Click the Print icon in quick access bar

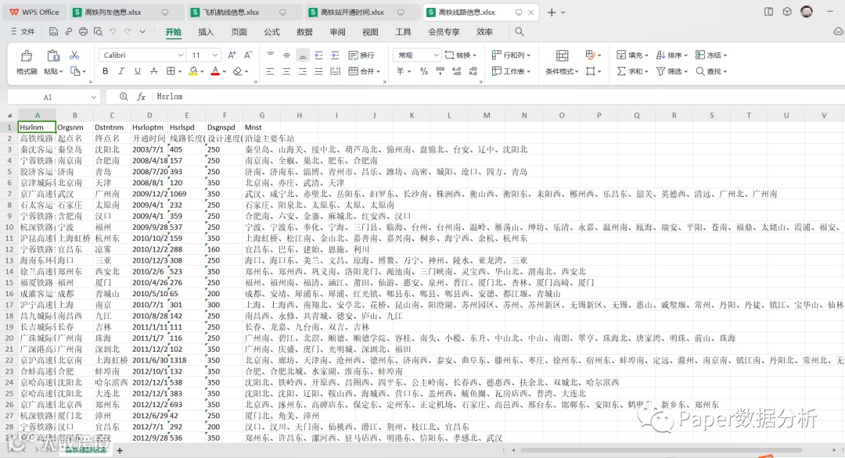[x=83, y=32]
